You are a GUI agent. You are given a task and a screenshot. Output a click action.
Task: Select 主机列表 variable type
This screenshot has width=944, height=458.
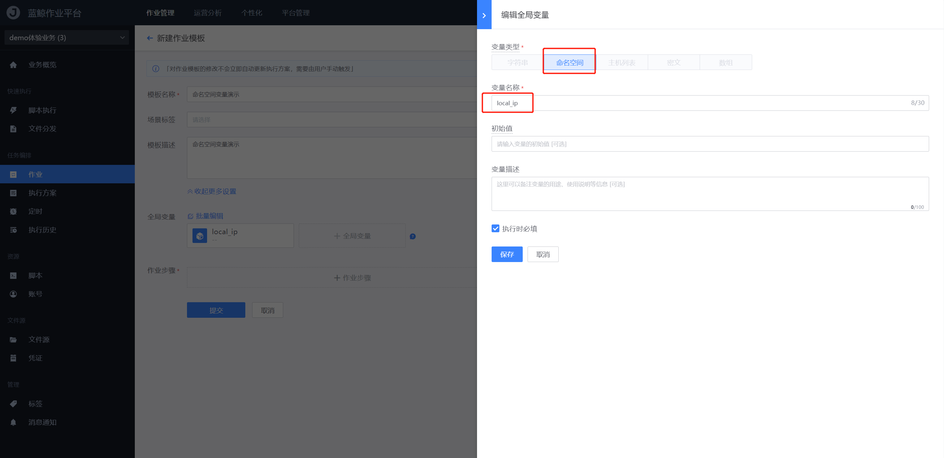click(x=622, y=63)
